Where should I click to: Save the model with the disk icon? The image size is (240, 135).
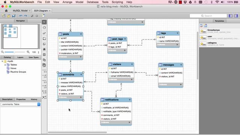[x=14, y=16]
